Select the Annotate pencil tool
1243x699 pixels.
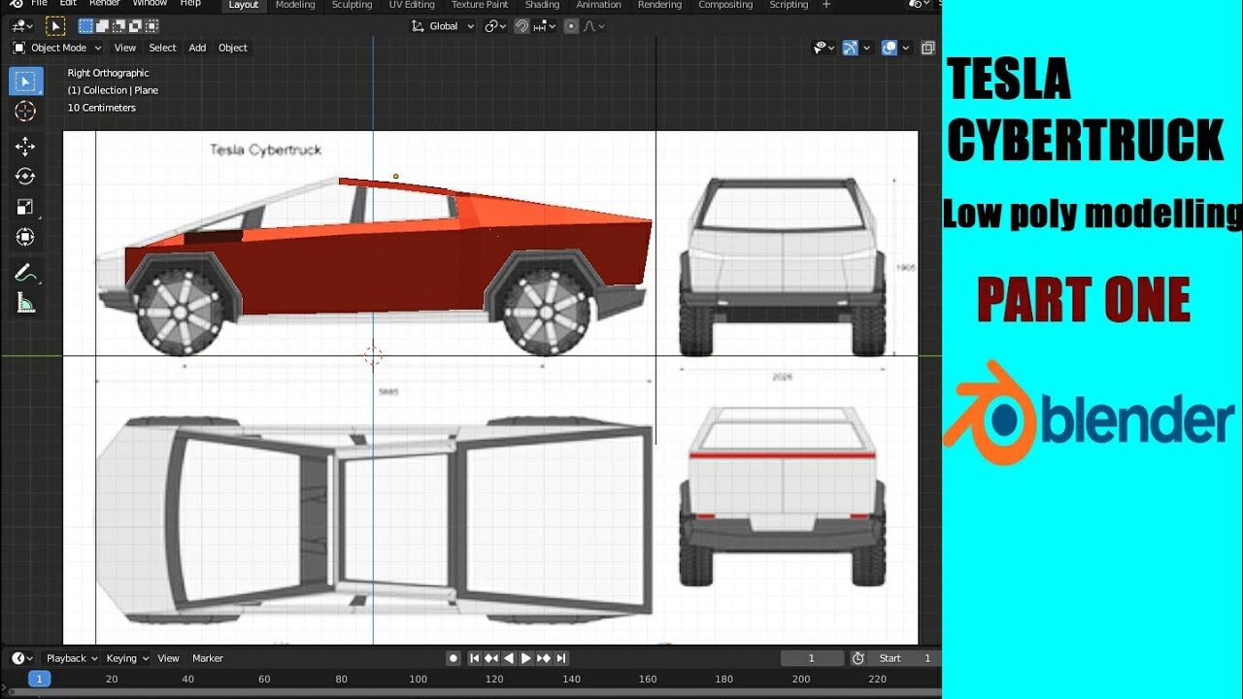pyautogui.click(x=26, y=273)
